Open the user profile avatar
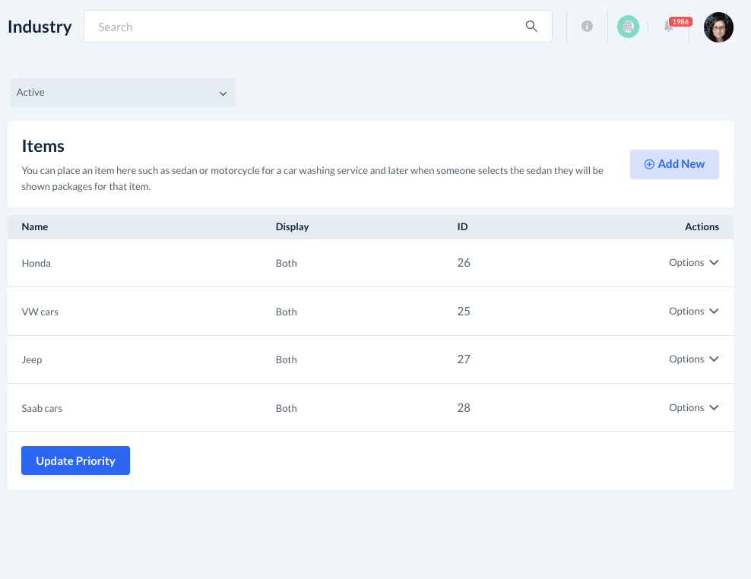Viewport: 751px width, 579px height. [718, 27]
